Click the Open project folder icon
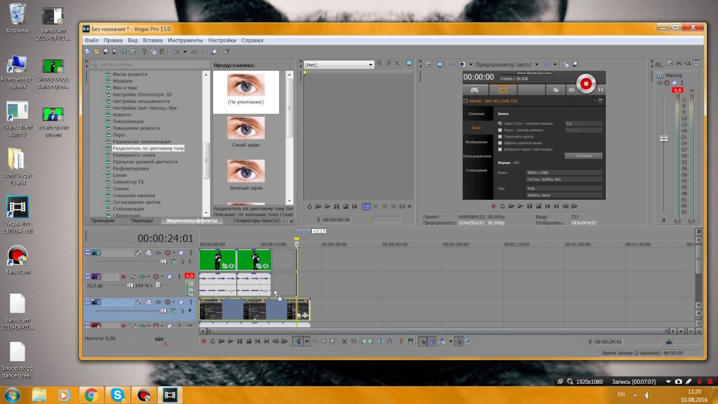Image resolution: width=718 pixels, height=404 pixels. (96, 52)
